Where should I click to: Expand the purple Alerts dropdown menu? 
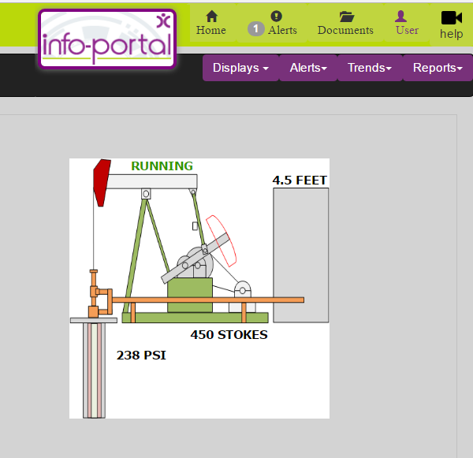[308, 68]
